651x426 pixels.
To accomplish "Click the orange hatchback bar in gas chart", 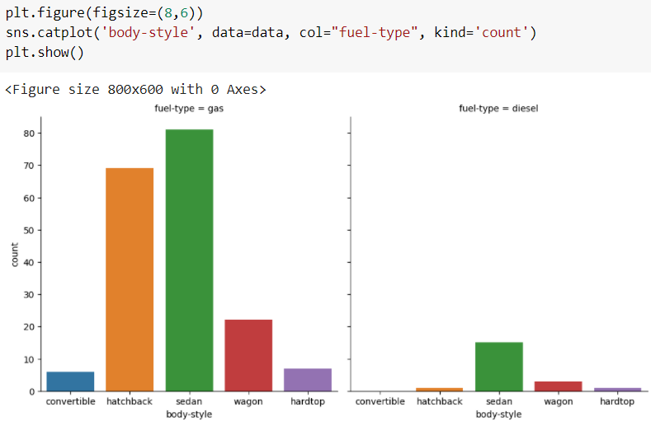I will 130,279.
